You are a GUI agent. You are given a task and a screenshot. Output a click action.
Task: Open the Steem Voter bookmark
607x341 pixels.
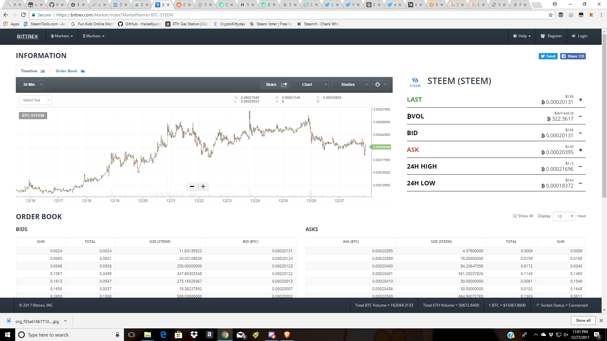coord(271,24)
